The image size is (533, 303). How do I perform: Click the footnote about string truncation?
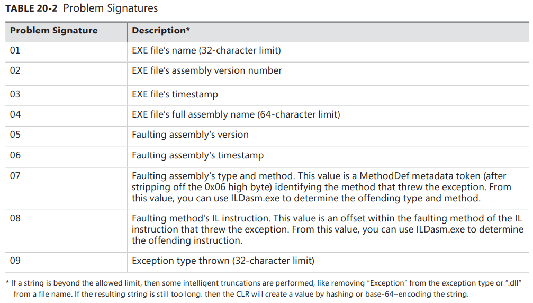pos(265,288)
